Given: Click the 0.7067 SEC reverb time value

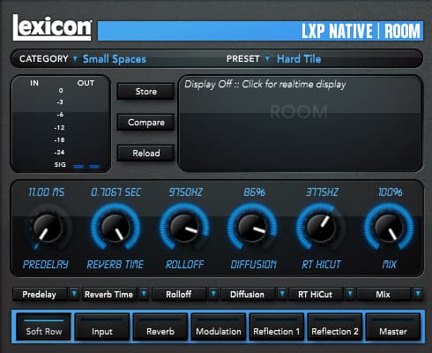Looking at the screenshot, I should tap(115, 192).
